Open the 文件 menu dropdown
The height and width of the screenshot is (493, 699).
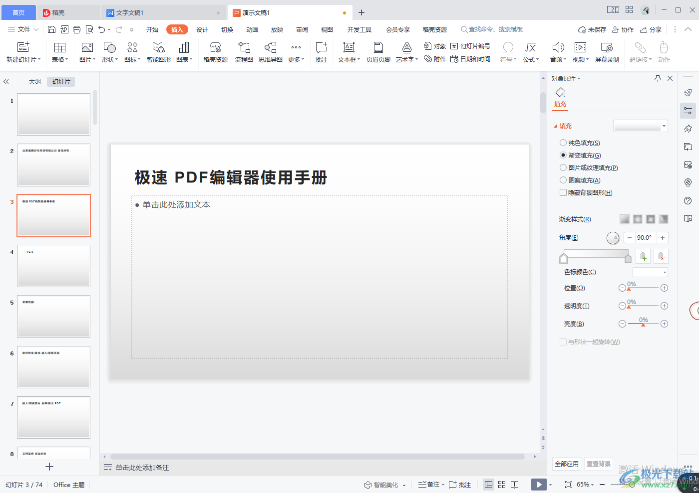coord(23,29)
